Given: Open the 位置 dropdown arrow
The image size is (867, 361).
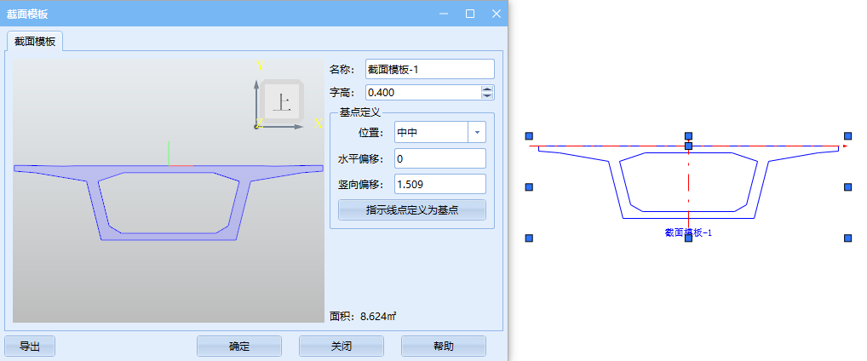Looking at the screenshot, I should pos(477,133).
